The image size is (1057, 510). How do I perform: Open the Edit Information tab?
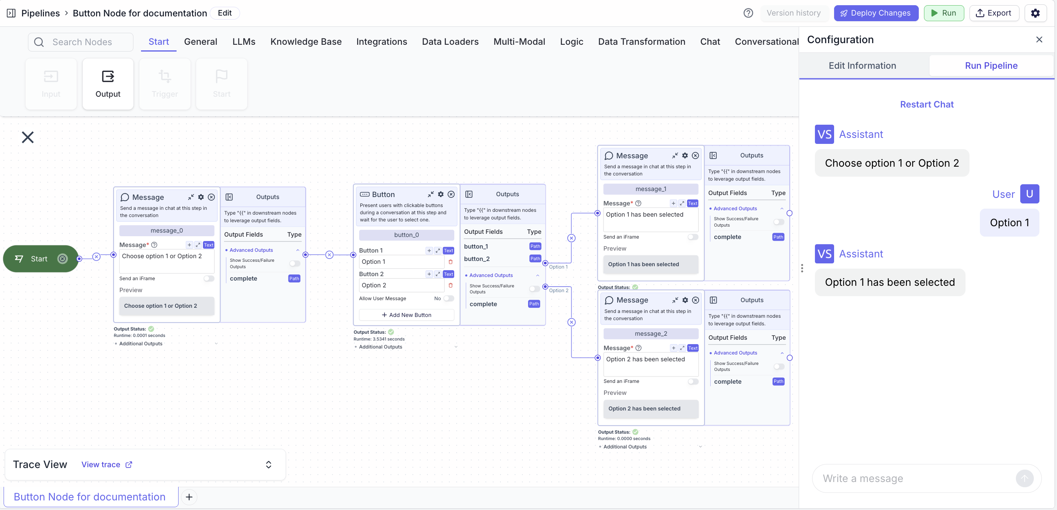coord(862,66)
